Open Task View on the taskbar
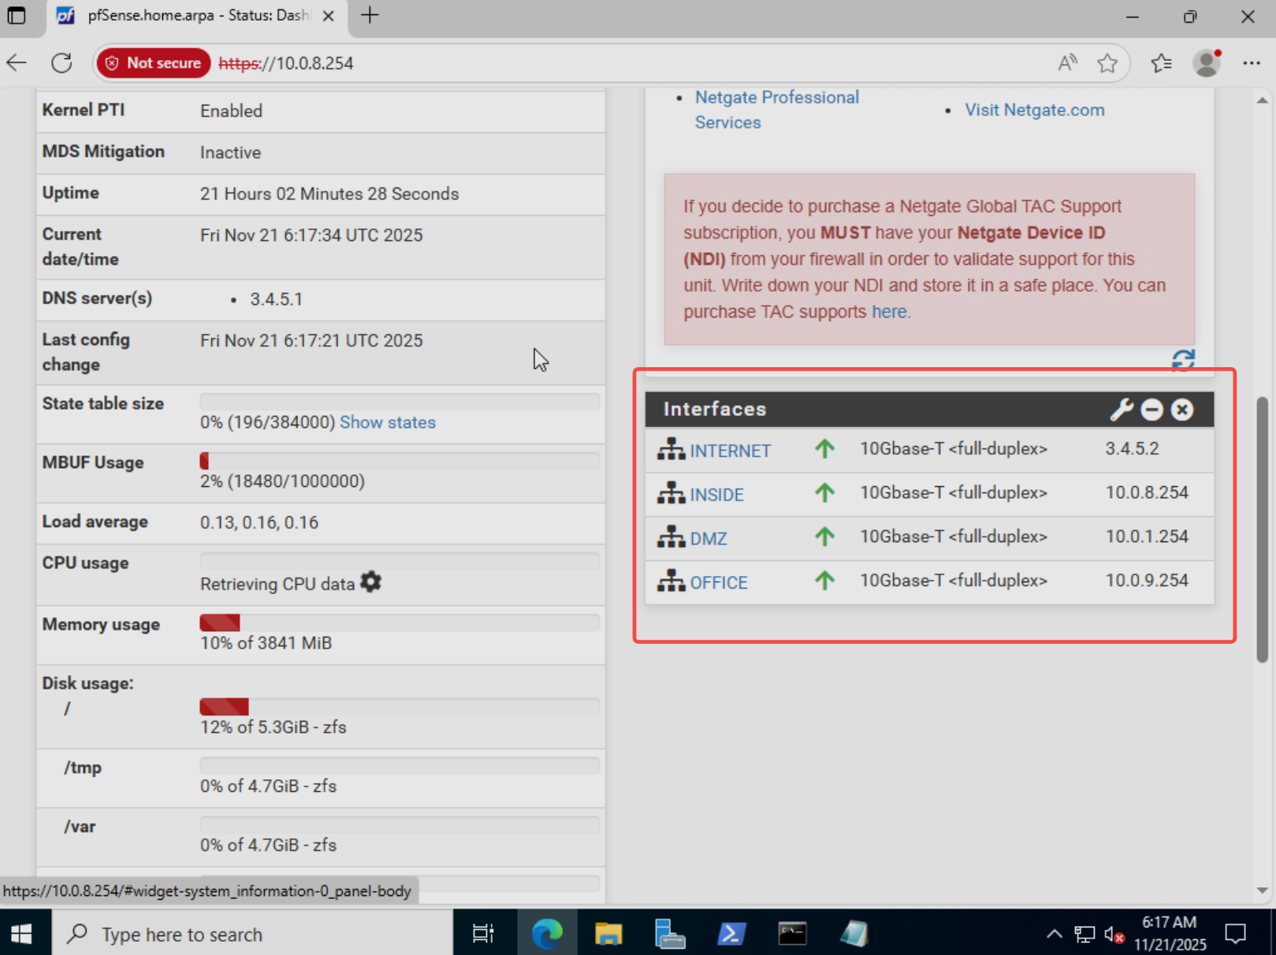Viewport: 1276px width, 955px height. 482,935
